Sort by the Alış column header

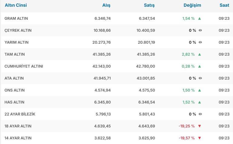(106, 5)
